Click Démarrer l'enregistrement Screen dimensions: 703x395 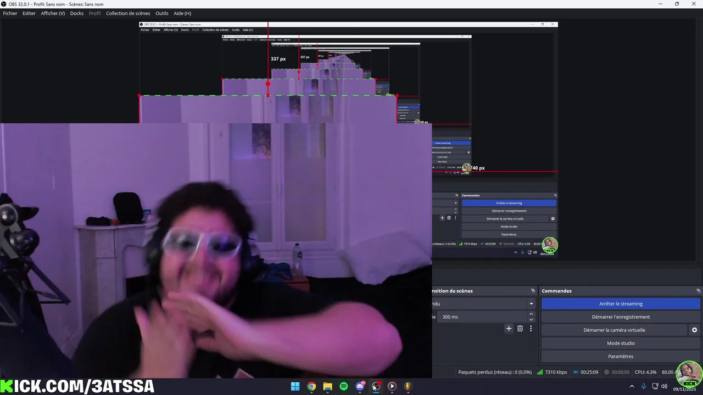point(621,317)
